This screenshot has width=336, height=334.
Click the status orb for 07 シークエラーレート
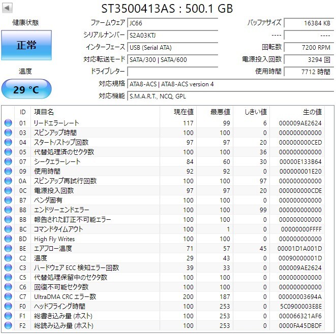[8, 161]
